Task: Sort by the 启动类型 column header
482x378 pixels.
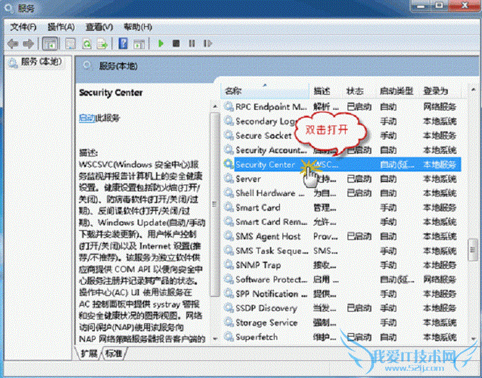Action: pyautogui.click(x=398, y=91)
